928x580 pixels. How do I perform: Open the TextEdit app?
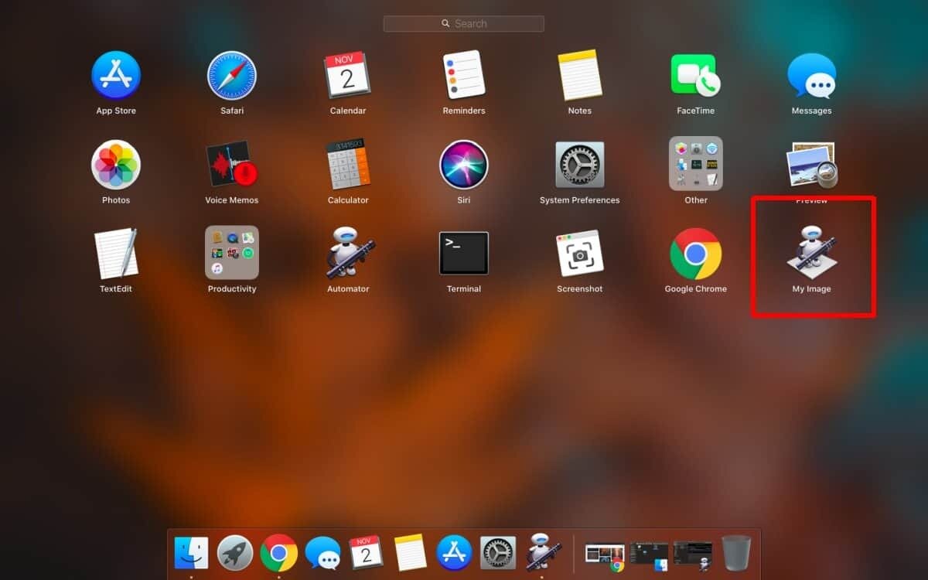[116, 254]
